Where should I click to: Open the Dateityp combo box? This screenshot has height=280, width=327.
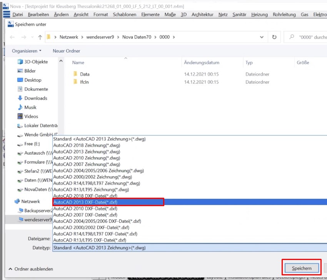tap(190, 248)
